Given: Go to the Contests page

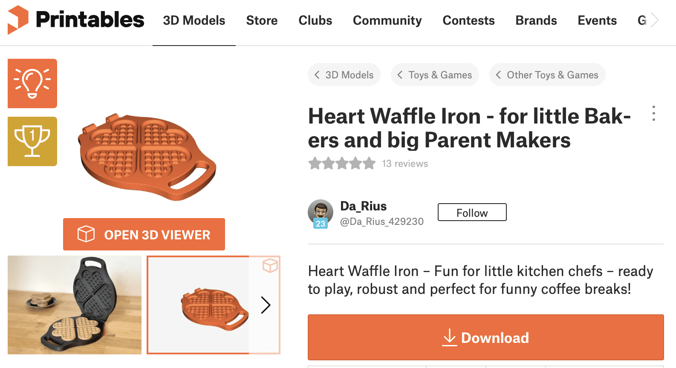Looking at the screenshot, I should click(468, 20).
